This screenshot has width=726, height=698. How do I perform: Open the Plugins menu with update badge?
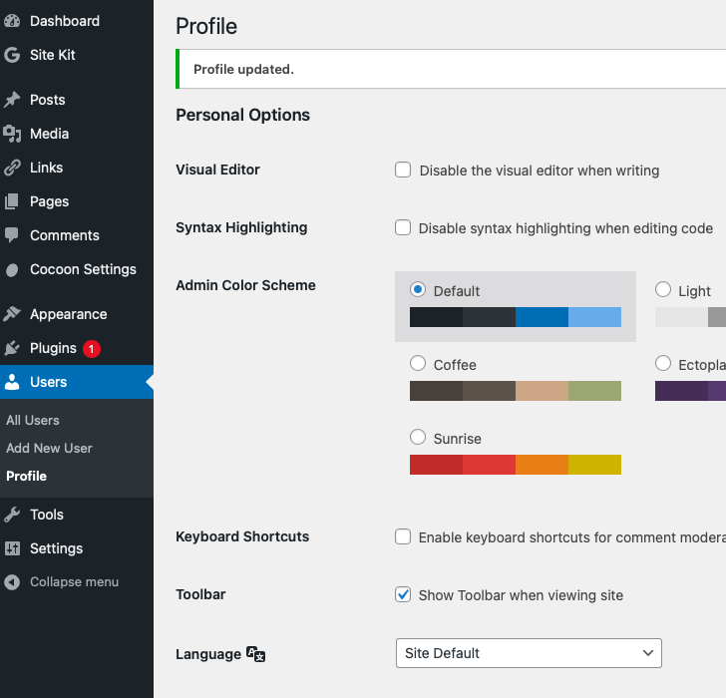point(54,348)
